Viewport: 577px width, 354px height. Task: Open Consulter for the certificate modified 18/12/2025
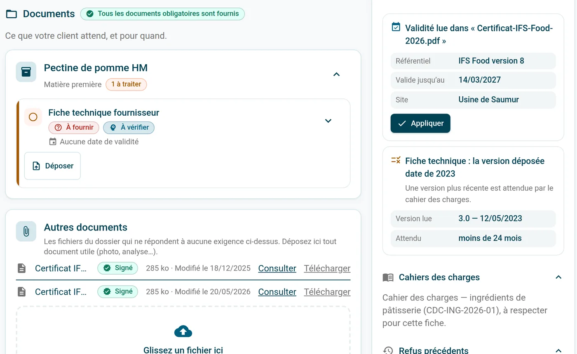coord(277,268)
